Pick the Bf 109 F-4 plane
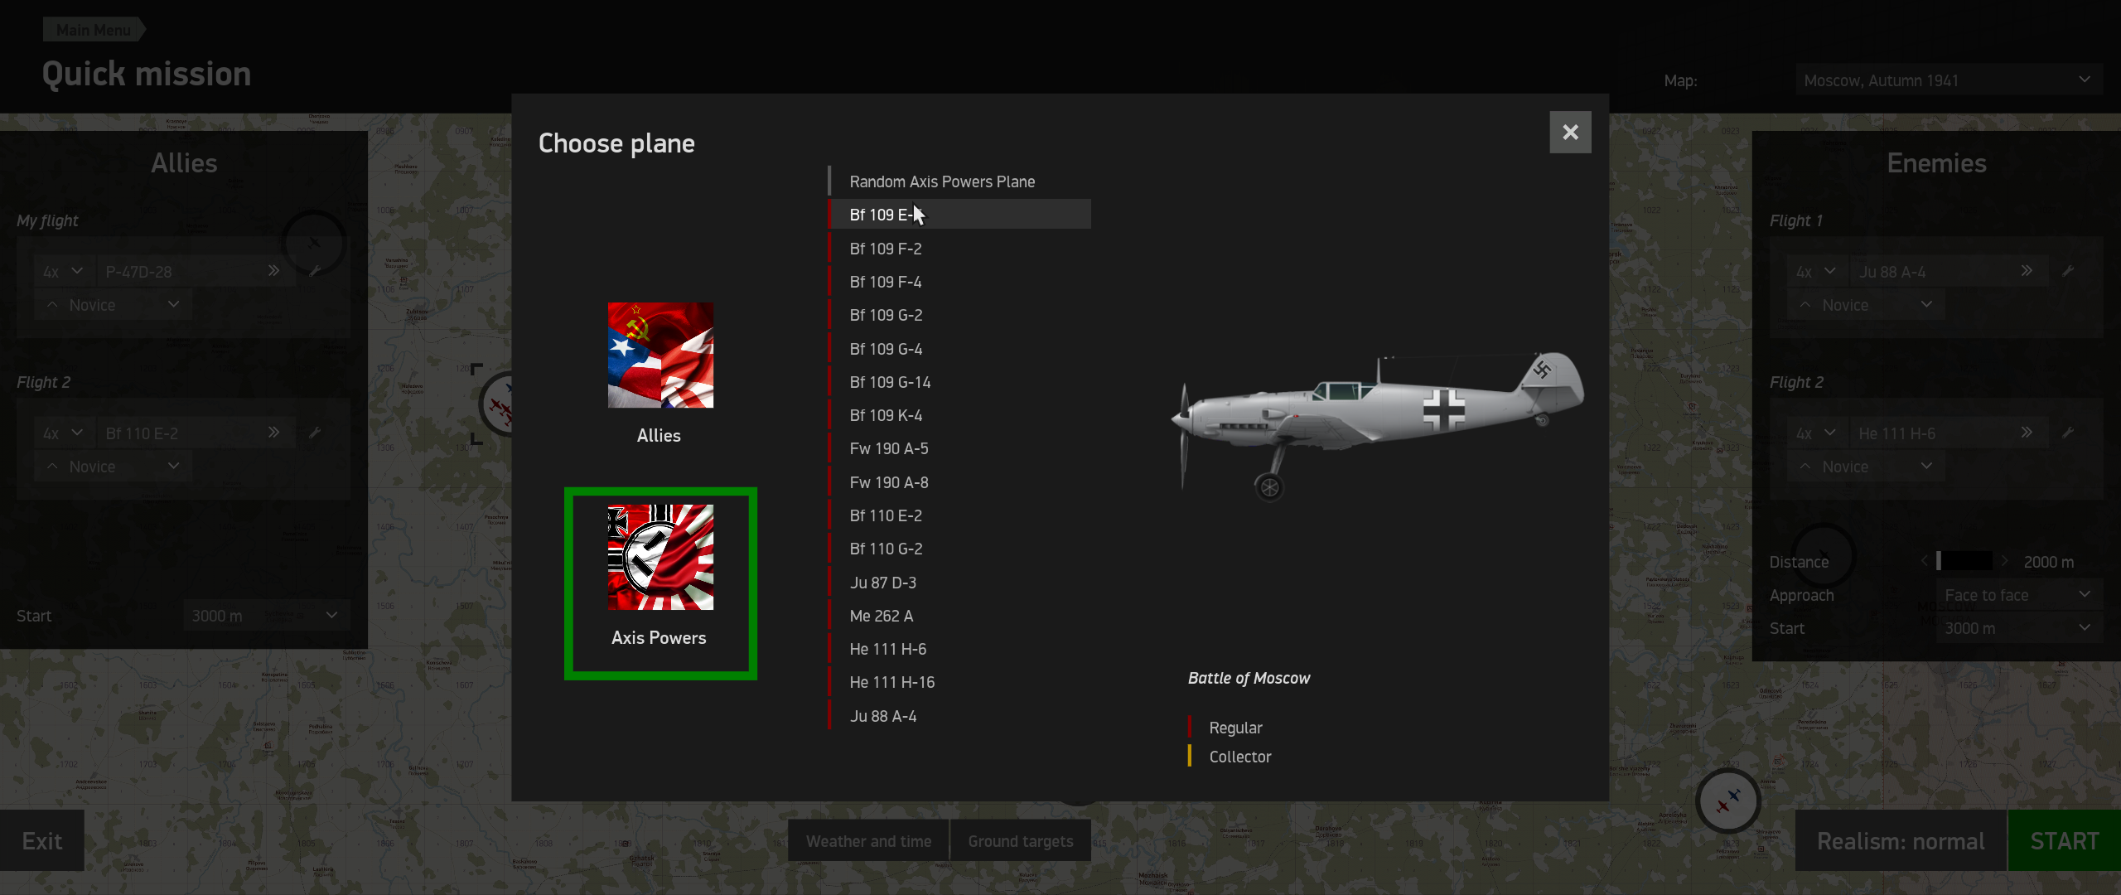Viewport: 2121px width, 895px height. coord(959,282)
